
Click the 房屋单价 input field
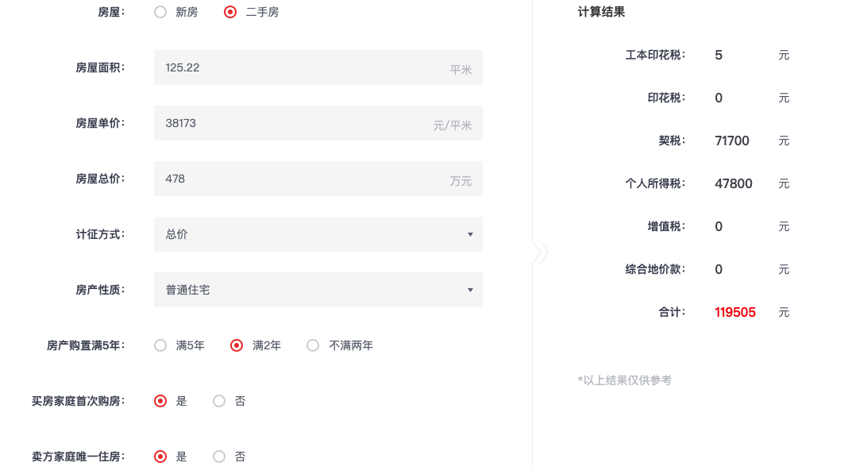(318, 123)
